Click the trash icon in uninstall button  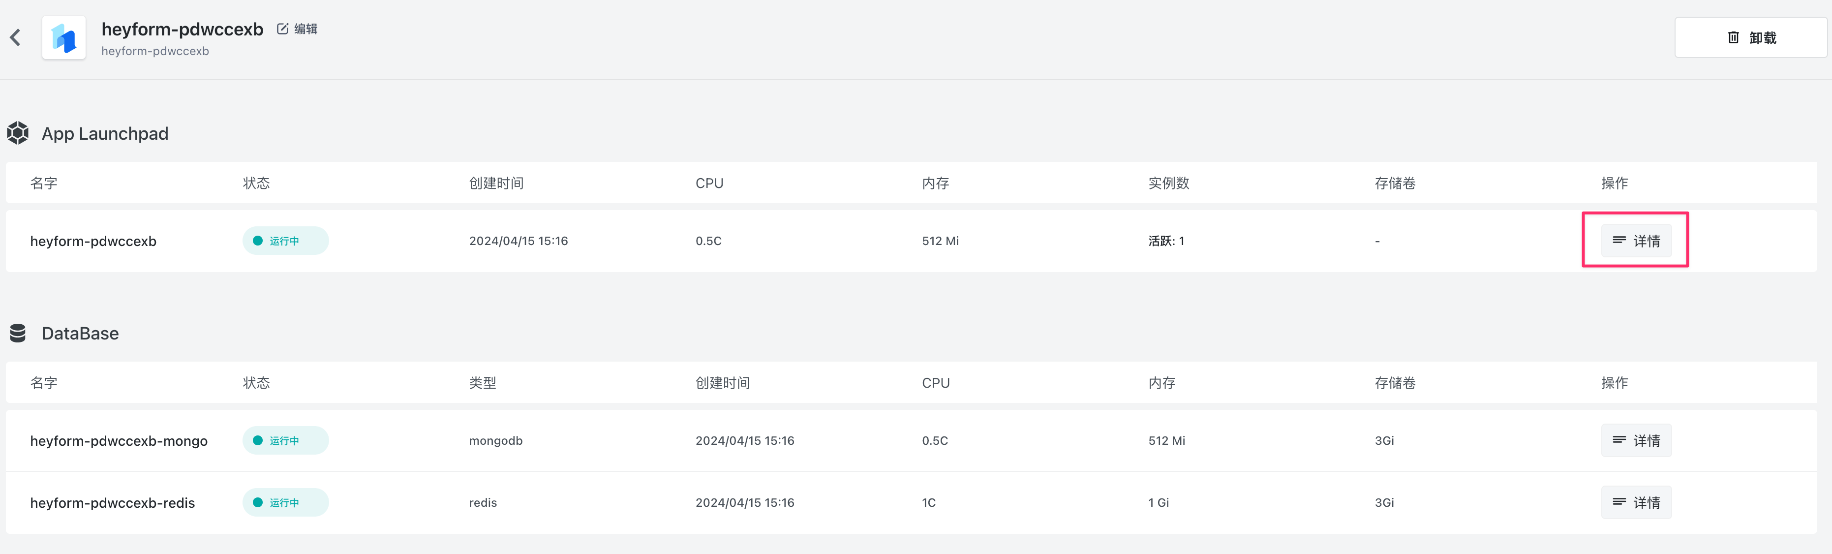1733,38
